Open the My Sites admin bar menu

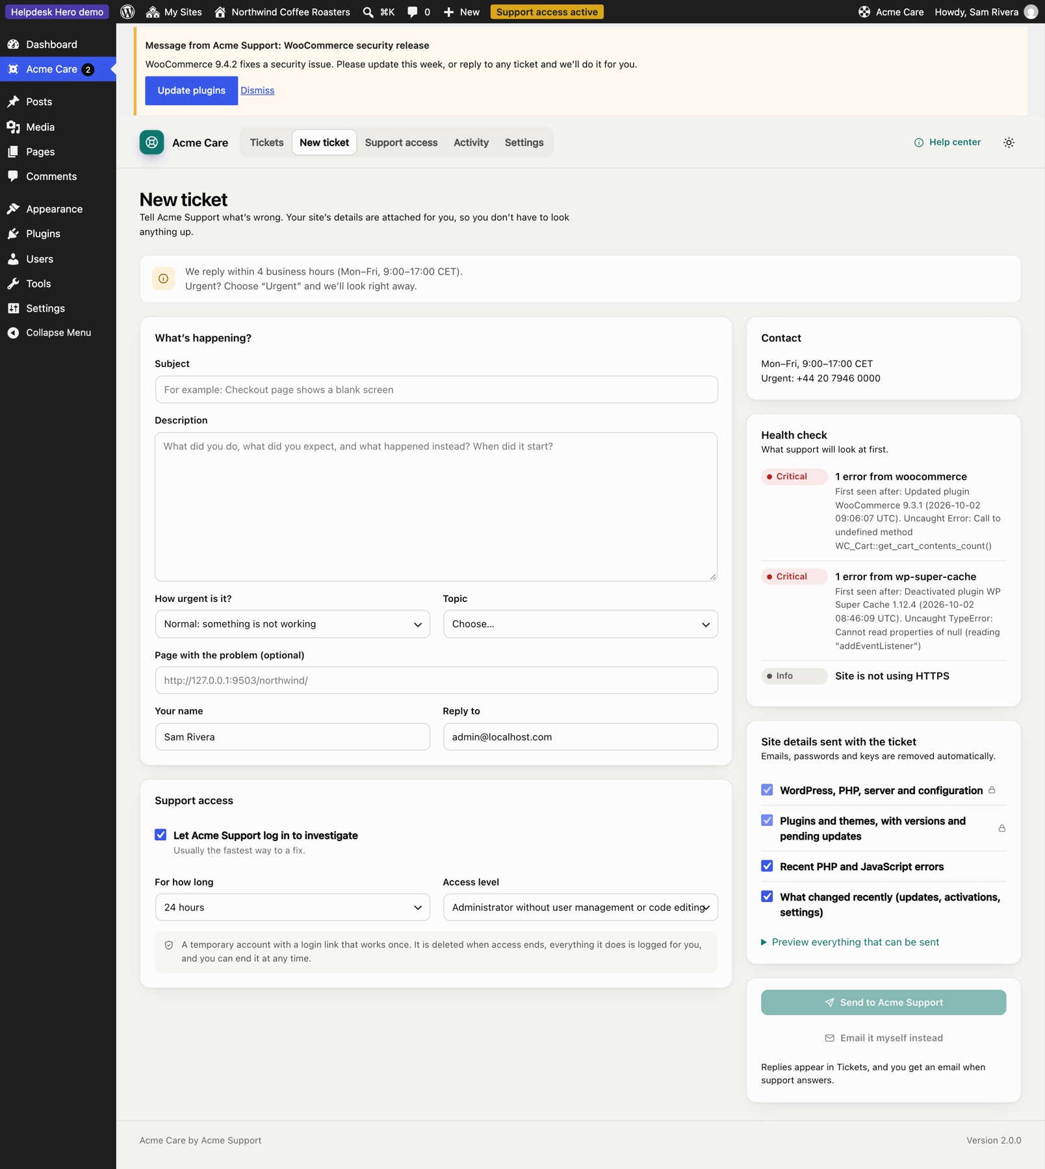174,12
